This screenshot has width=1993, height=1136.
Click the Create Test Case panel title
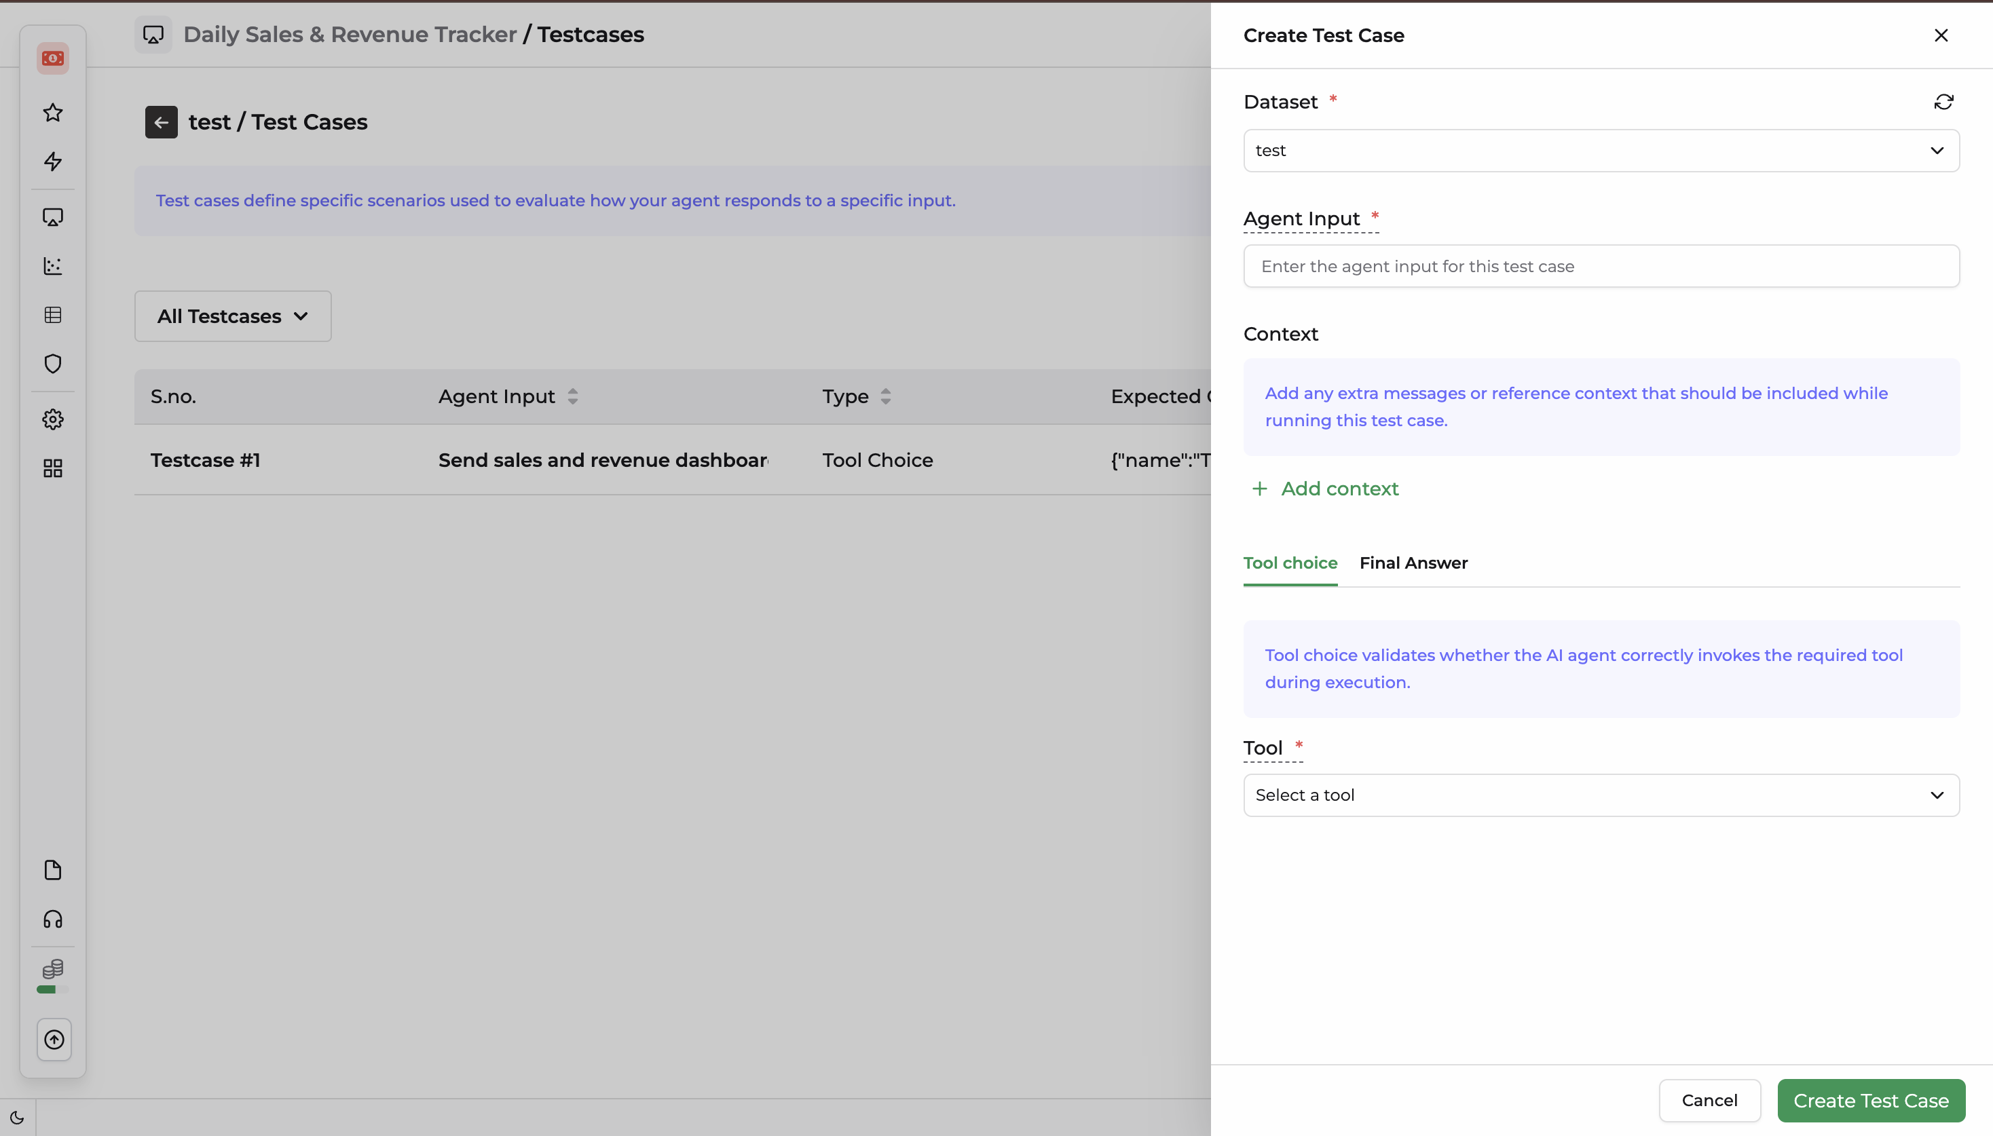1324,35
